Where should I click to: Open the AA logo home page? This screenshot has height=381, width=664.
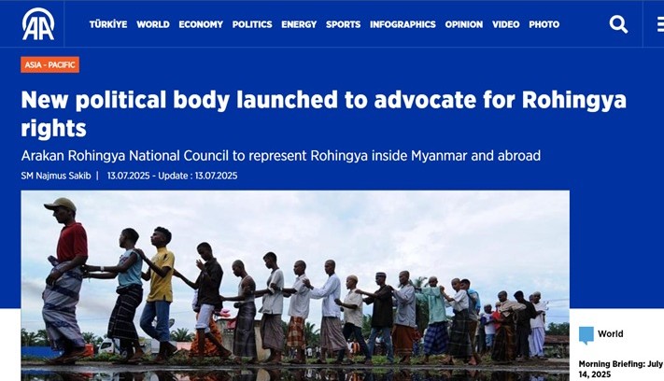(x=38, y=24)
